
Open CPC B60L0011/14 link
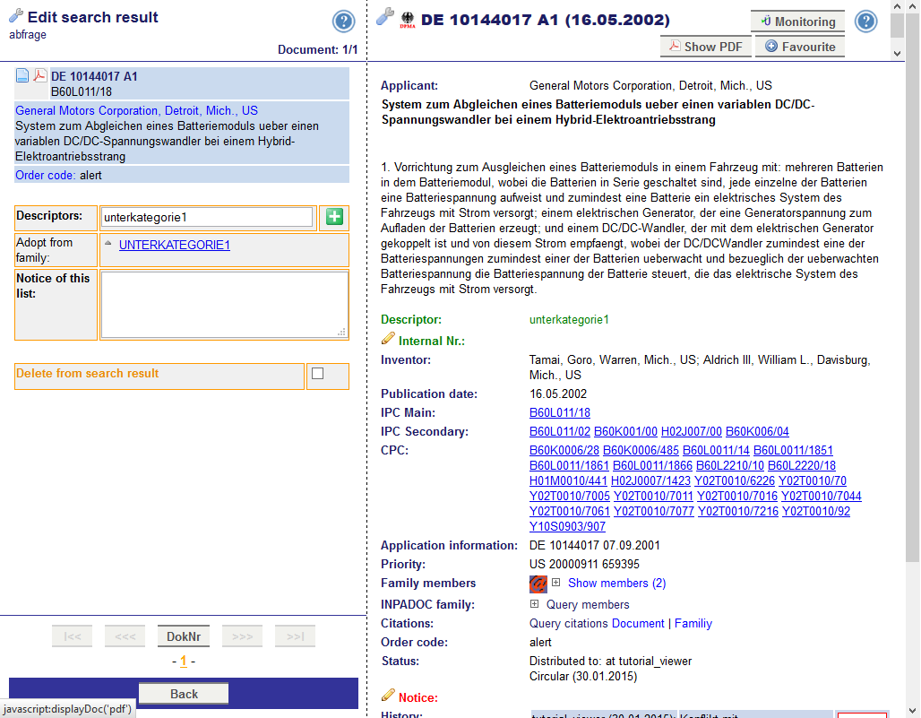pyautogui.click(x=716, y=450)
